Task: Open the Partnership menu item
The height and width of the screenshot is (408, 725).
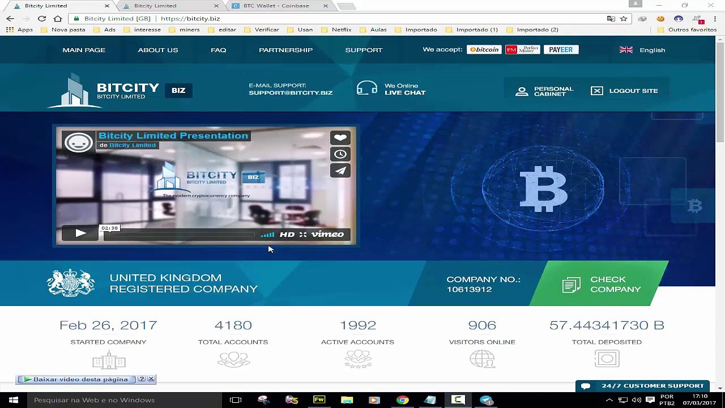Action: (x=286, y=50)
